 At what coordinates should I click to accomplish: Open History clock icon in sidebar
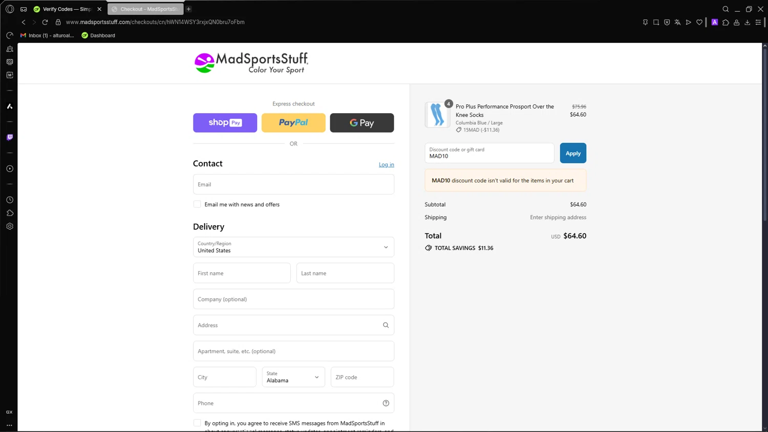[10, 200]
